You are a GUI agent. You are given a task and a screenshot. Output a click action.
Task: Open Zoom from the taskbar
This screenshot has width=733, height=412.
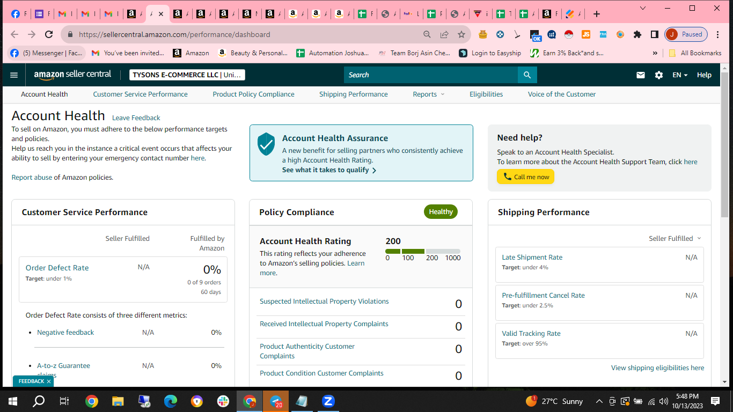328,401
